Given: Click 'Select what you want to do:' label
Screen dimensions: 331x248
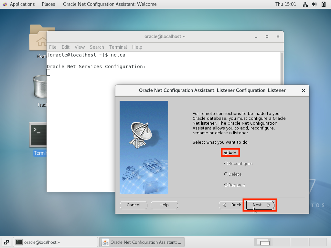Looking at the screenshot, I should pos(220,142).
